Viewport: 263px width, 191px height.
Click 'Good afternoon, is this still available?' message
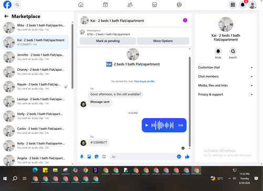(x=116, y=94)
